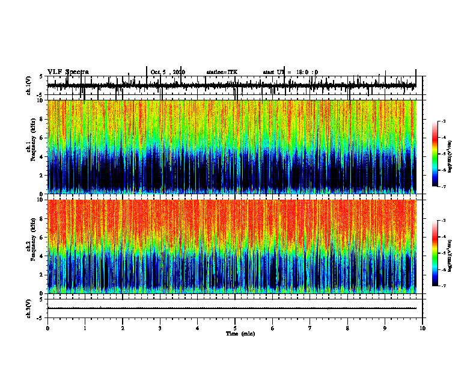Click time axis tick label "7"
The height and width of the screenshot is (368, 476).
click(310, 328)
